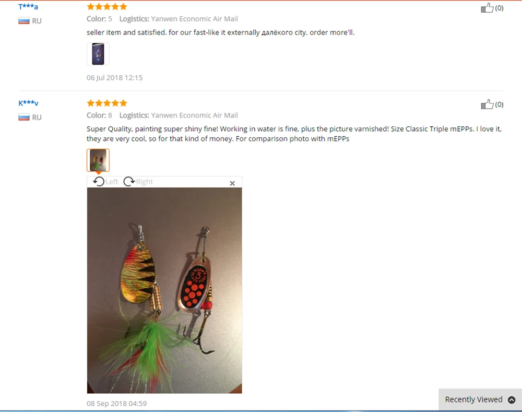
Task: Click the helpful count on T***a's review
Action: click(499, 8)
